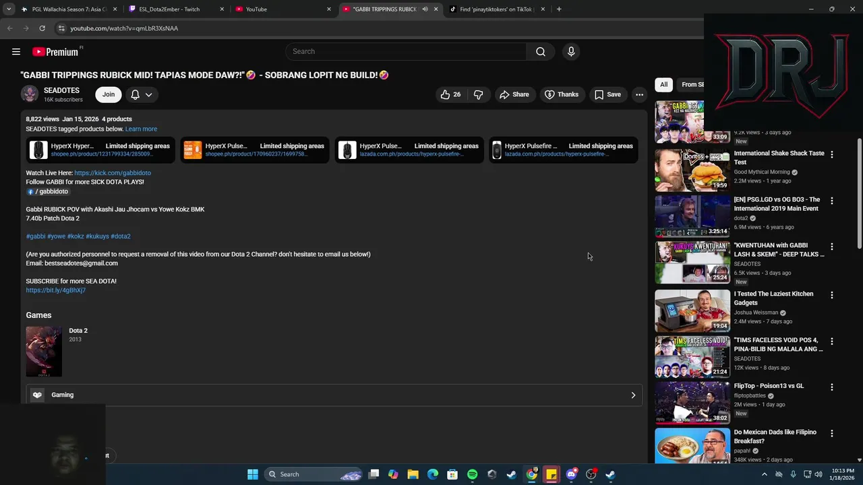
Task: Open Windows Start menu
Action: click(252, 475)
